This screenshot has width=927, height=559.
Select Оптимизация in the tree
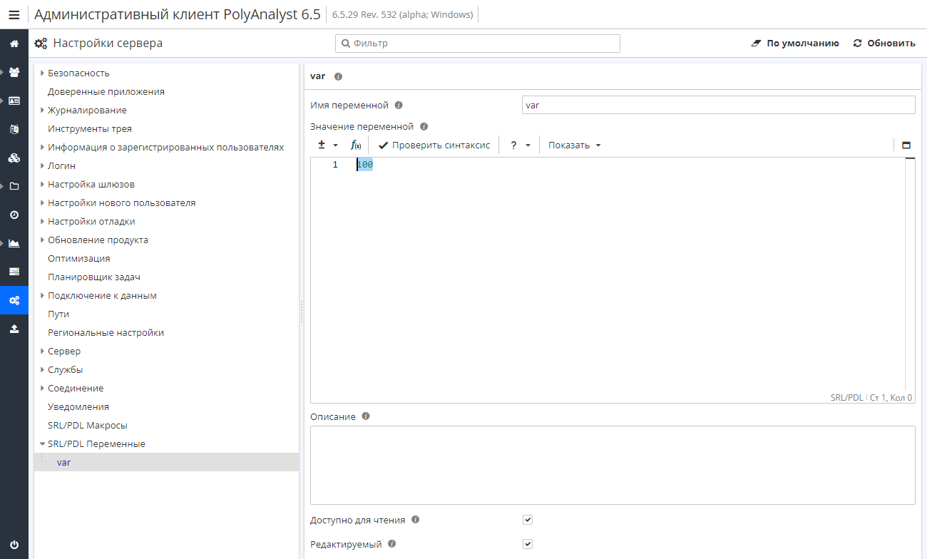[x=79, y=258]
